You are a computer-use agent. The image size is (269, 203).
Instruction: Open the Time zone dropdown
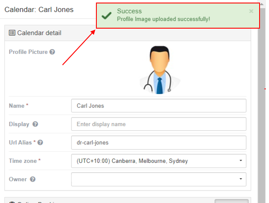[158, 161]
